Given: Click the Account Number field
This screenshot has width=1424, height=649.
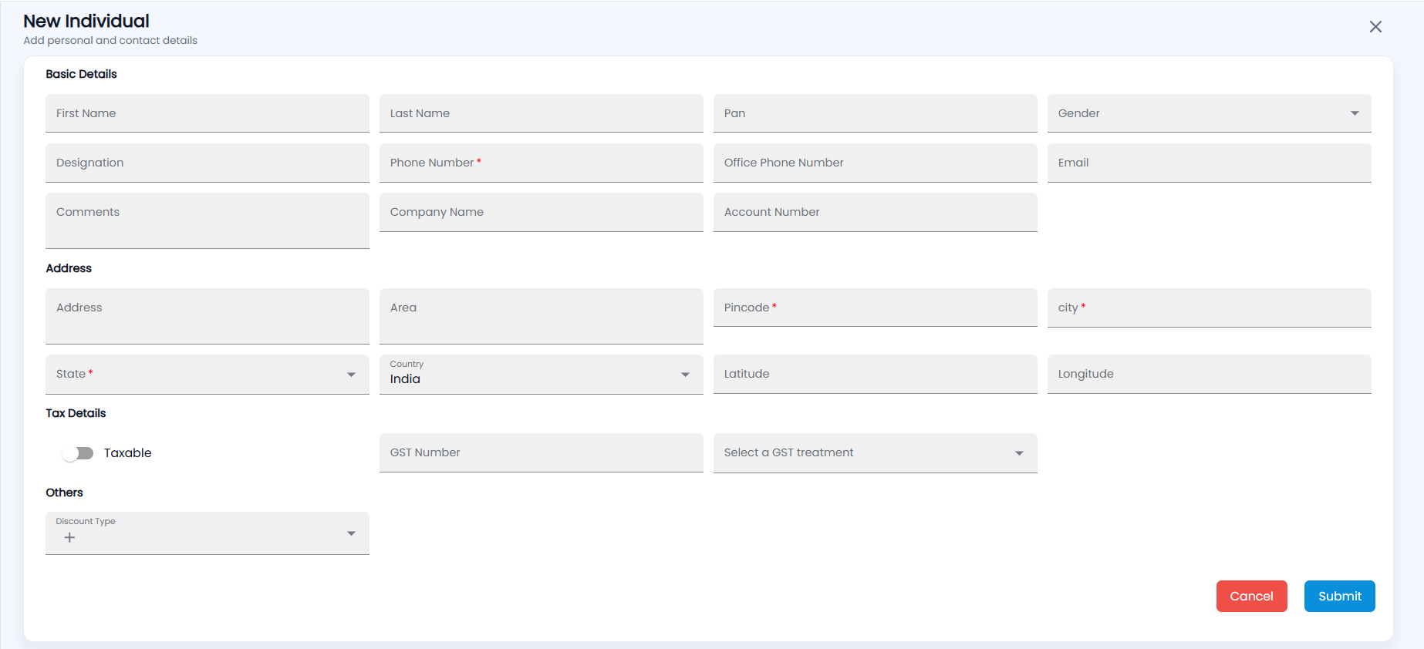Looking at the screenshot, I should pos(875,212).
